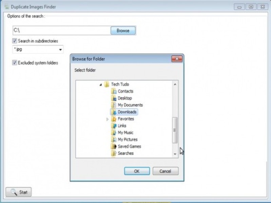Click the Searches folder icon
Screen dimensions: 271x203
click(x=114, y=153)
